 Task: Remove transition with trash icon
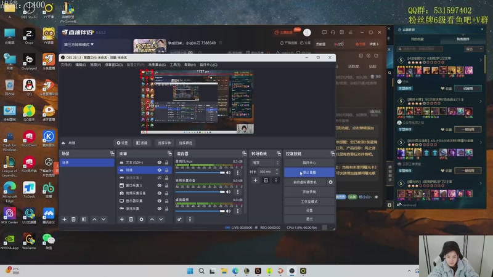266,180
